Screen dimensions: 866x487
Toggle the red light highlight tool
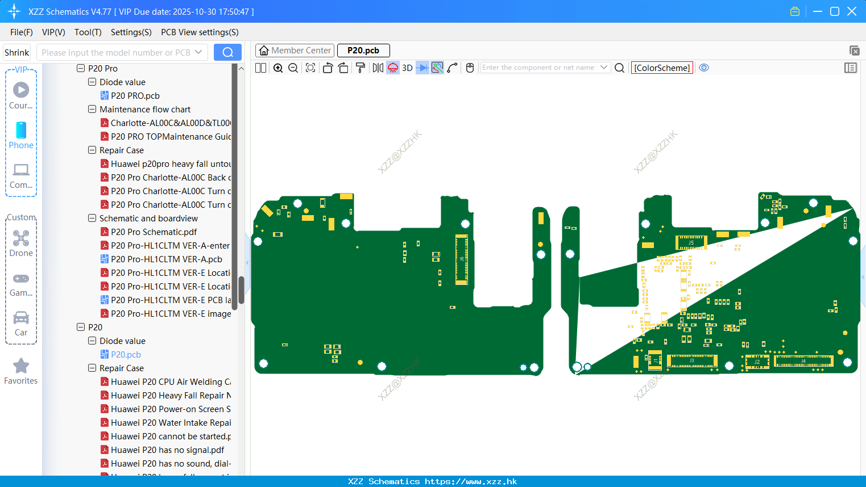pyautogui.click(x=393, y=68)
